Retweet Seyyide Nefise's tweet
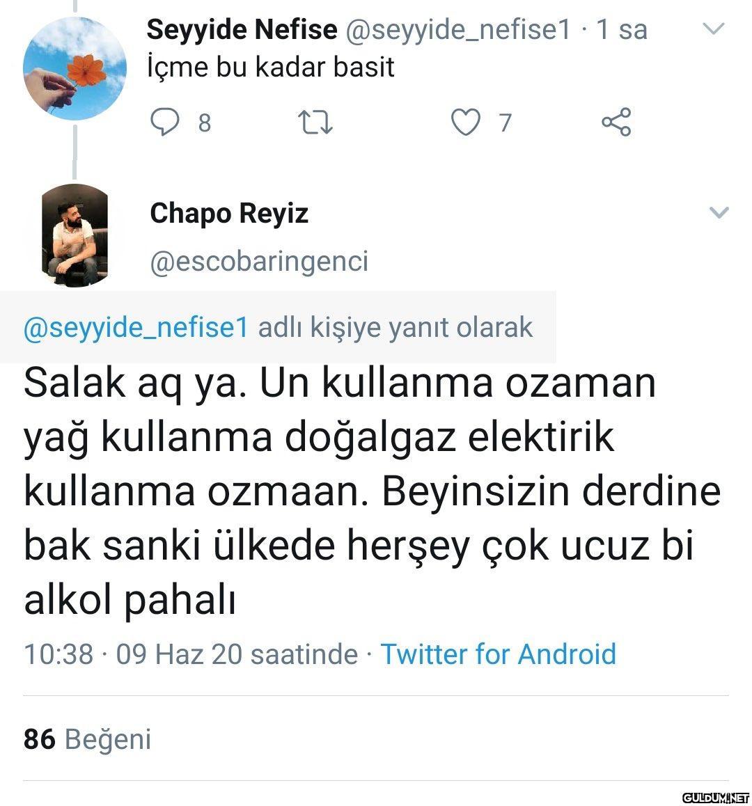The width and height of the screenshot is (752, 806). [315, 123]
